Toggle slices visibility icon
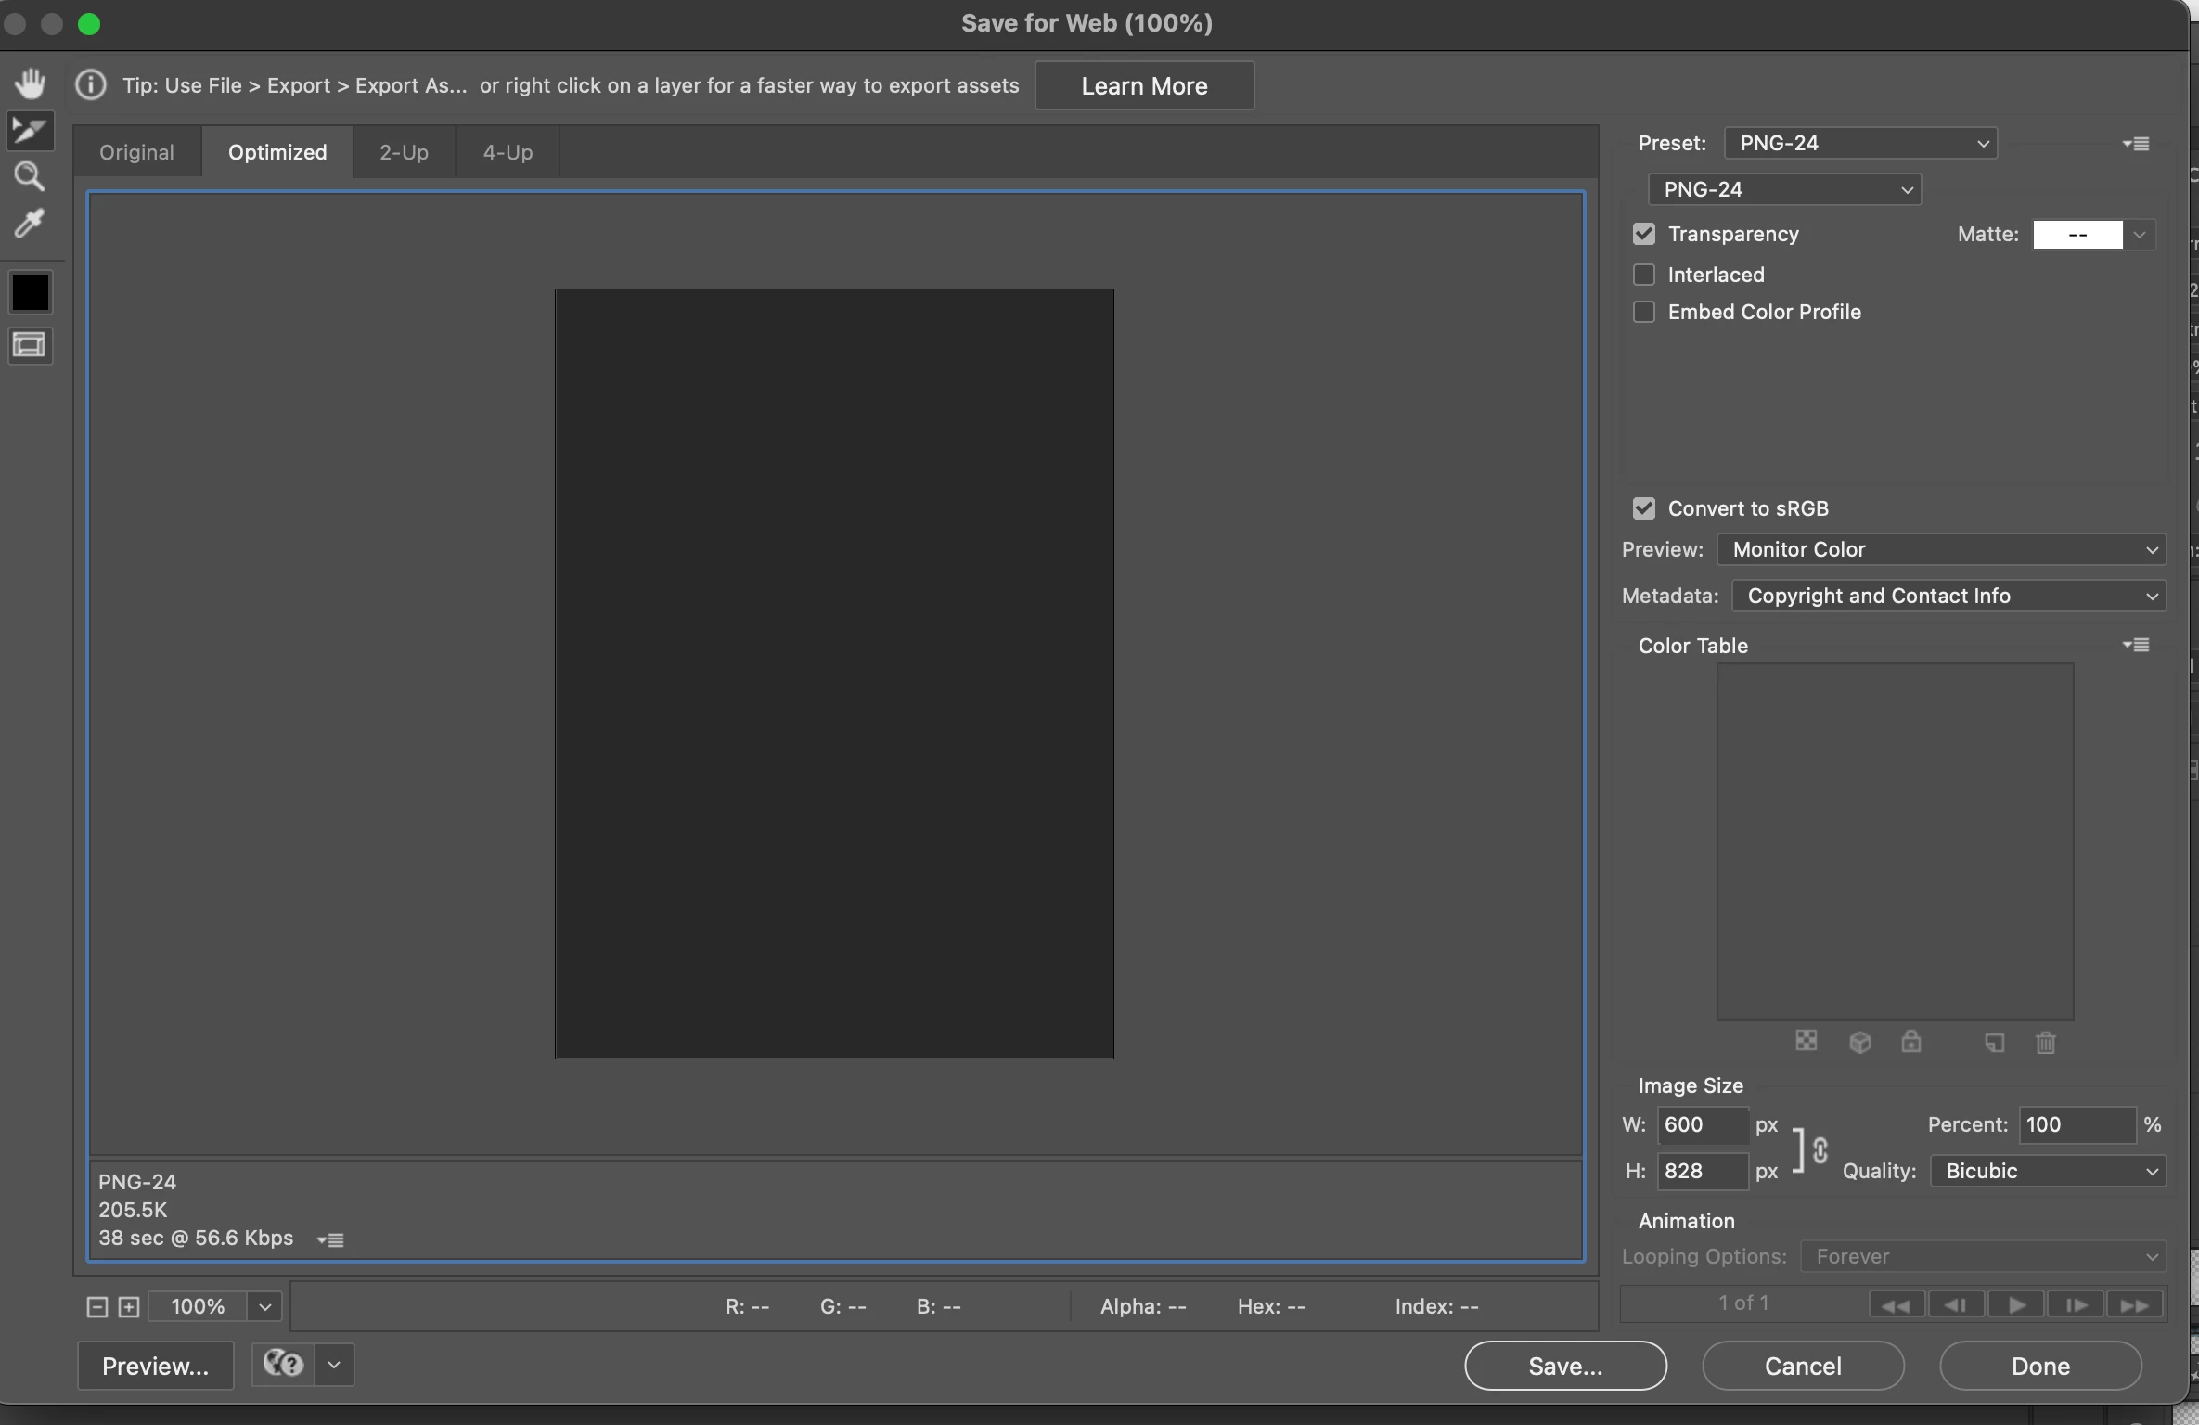The height and width of the screenshot is (1425, 2199). tap(30, 346)
